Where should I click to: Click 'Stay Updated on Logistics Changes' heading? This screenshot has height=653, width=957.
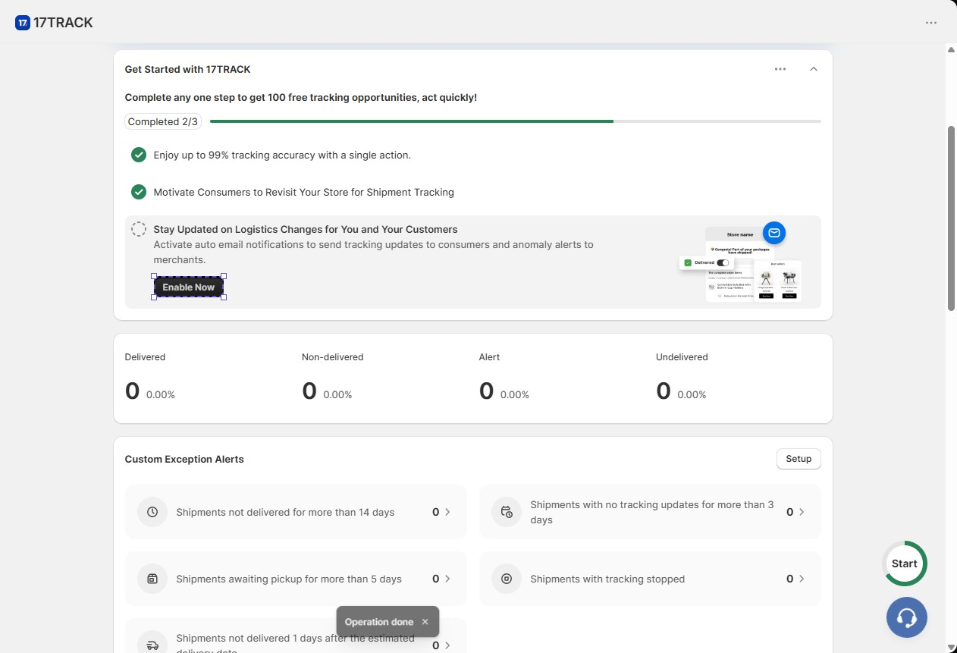click(306, 229)
